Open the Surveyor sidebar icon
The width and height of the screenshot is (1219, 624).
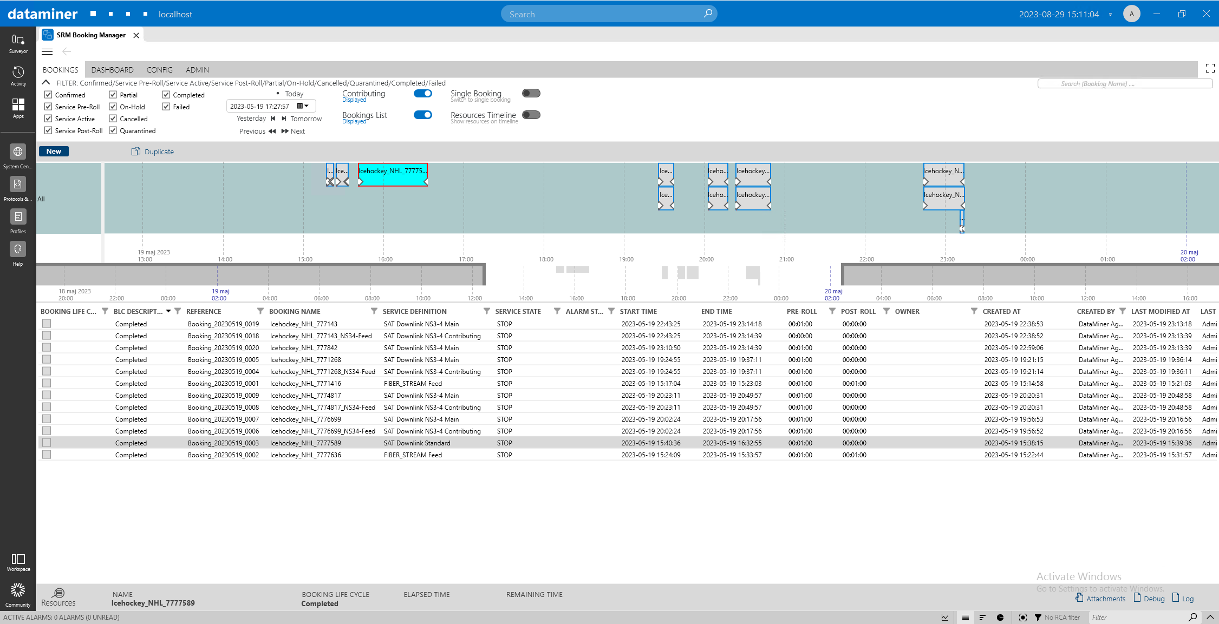point(18,44)
